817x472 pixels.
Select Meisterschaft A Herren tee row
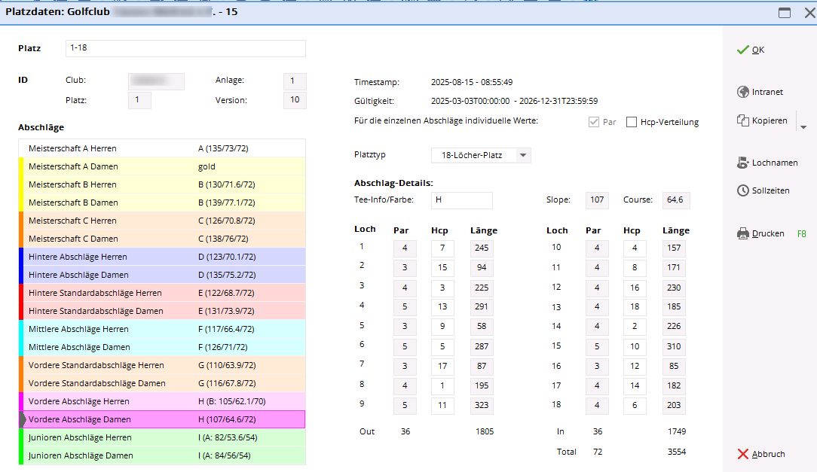(x=162, y=148)
